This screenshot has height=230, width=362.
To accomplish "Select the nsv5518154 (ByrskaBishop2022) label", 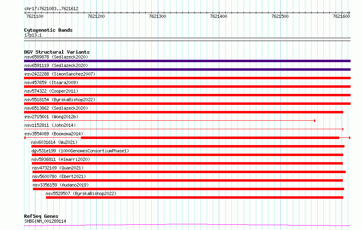I will coord(60,100).
